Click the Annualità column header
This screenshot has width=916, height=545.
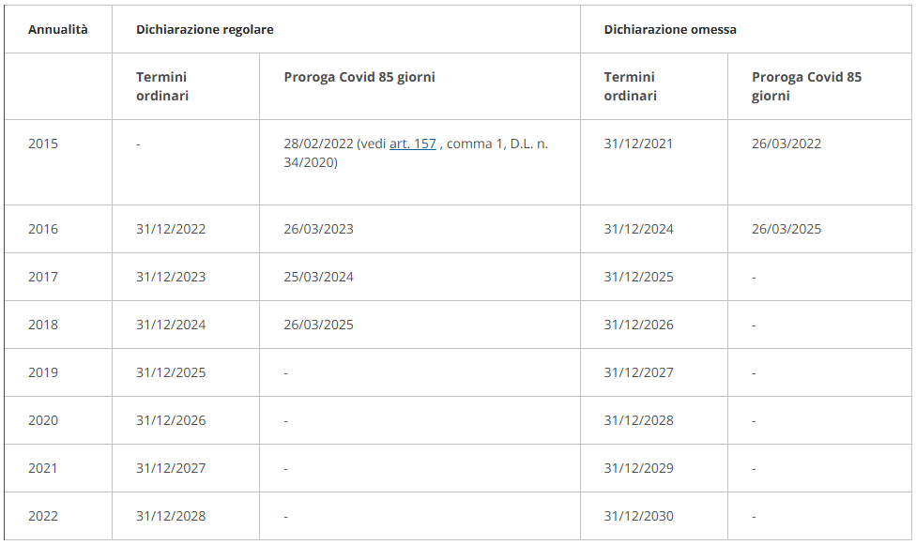58,29
